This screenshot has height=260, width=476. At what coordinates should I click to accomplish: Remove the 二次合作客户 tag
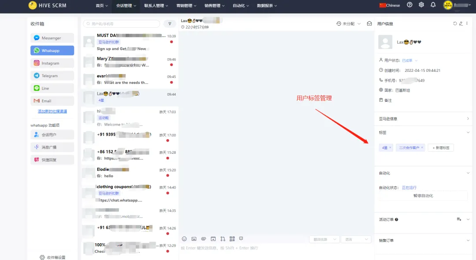pyautogui.click(x=422, y=148)
